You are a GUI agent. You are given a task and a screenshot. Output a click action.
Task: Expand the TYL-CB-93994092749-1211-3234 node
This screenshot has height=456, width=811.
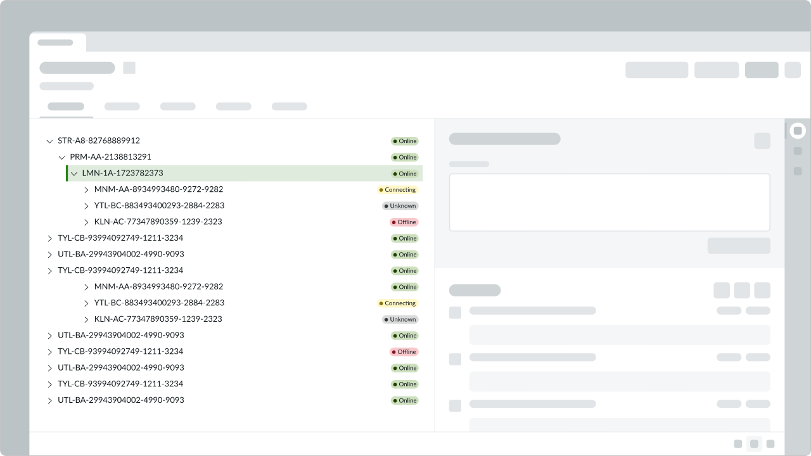click(50, 239)
